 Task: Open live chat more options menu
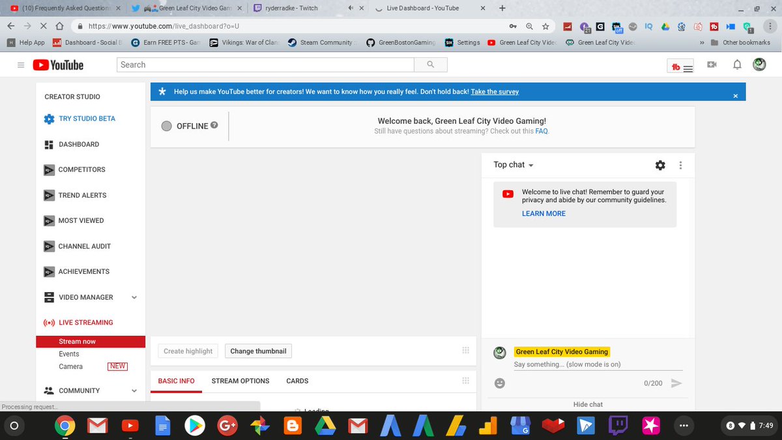click(x=680, y=166)
